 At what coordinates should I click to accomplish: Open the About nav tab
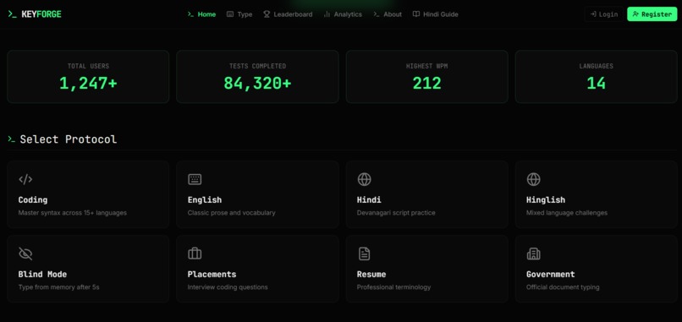(x=388, y=14)
